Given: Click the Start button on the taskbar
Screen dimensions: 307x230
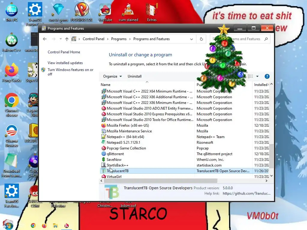Looking at the screenshot, I should (x=8, y=225).
